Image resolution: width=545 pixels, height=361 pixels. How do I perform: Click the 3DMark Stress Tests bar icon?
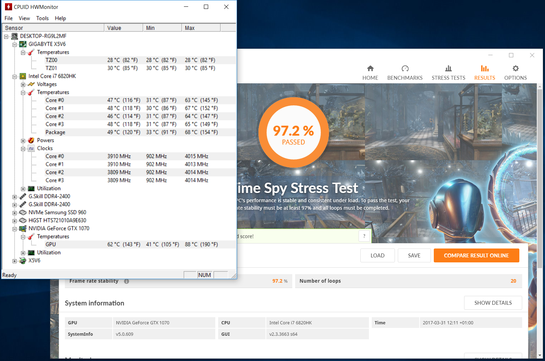(448, 68)
